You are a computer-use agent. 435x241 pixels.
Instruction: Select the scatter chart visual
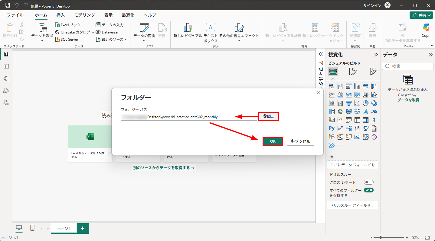pyautogui.click(x=357, y=103)
